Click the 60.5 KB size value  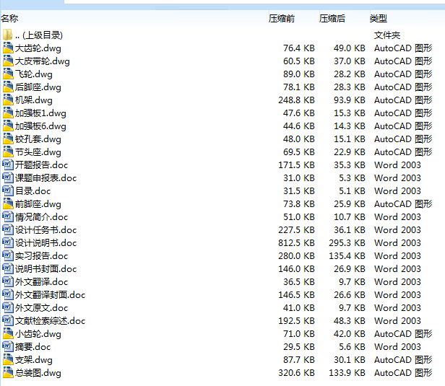pyautogui.click(x=299, y=61)
